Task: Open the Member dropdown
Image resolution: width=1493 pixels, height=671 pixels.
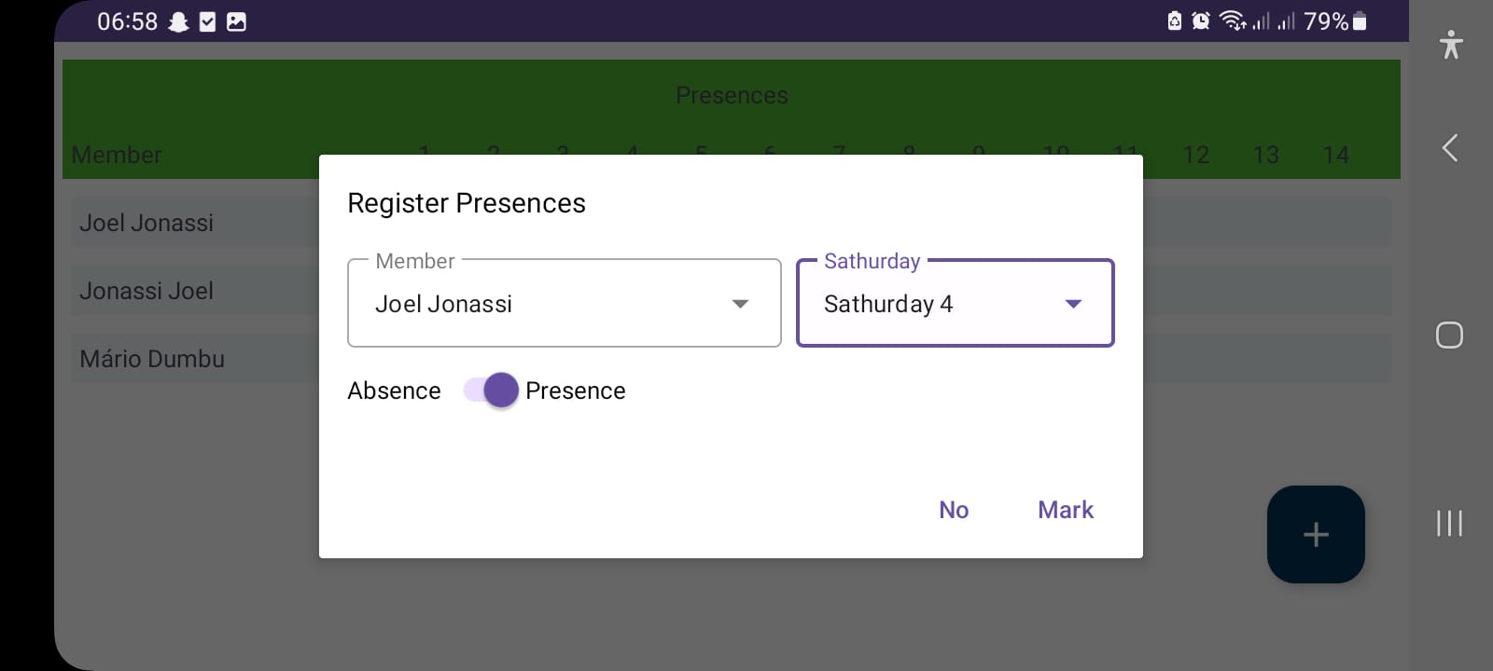Action: tap(564, 303)
